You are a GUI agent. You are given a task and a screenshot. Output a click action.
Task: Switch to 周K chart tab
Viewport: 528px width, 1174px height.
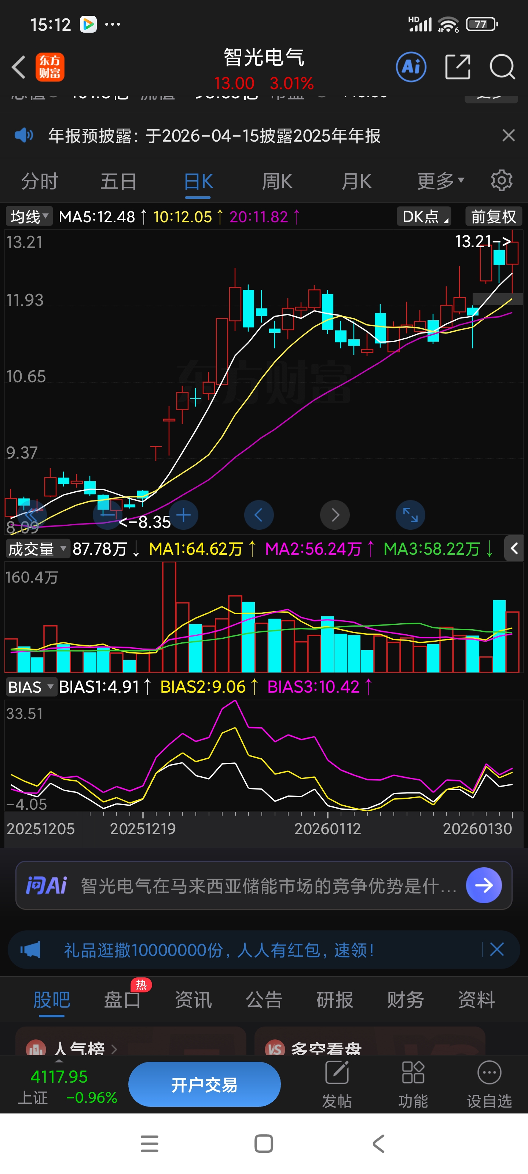(x=277, y=181)
